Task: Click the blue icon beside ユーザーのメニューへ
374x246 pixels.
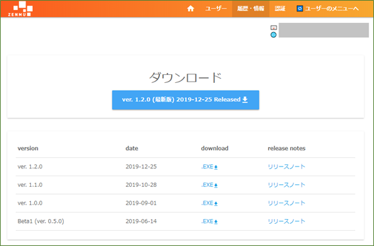Action: pos(300,9)
